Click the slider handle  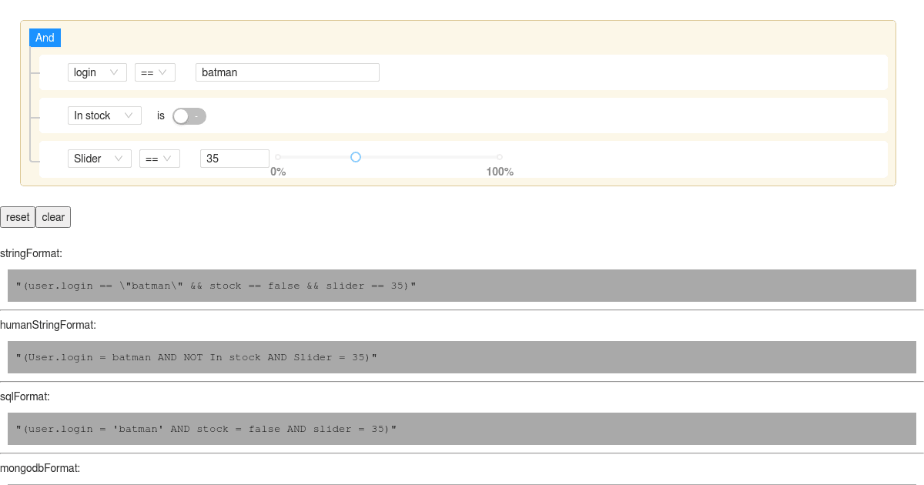[356, 157]
